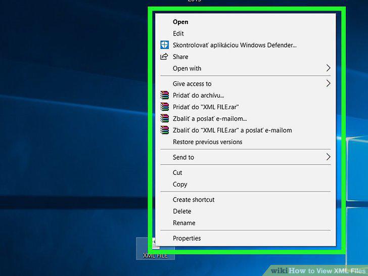Screen dimensions: 368x276
Task: Click Open in the context menu
Action: pos(180,22)
